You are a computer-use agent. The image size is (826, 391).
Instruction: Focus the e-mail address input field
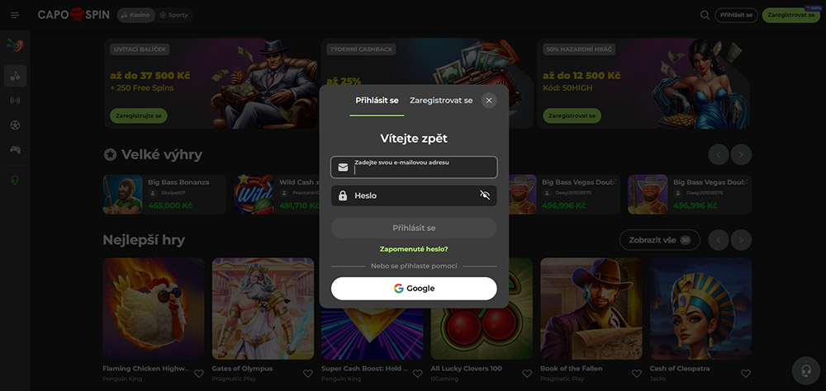[414, 167]
